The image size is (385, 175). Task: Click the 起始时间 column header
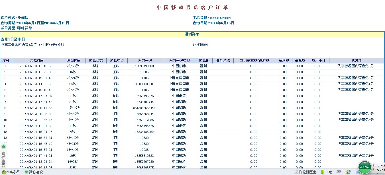tap(37, 61)
